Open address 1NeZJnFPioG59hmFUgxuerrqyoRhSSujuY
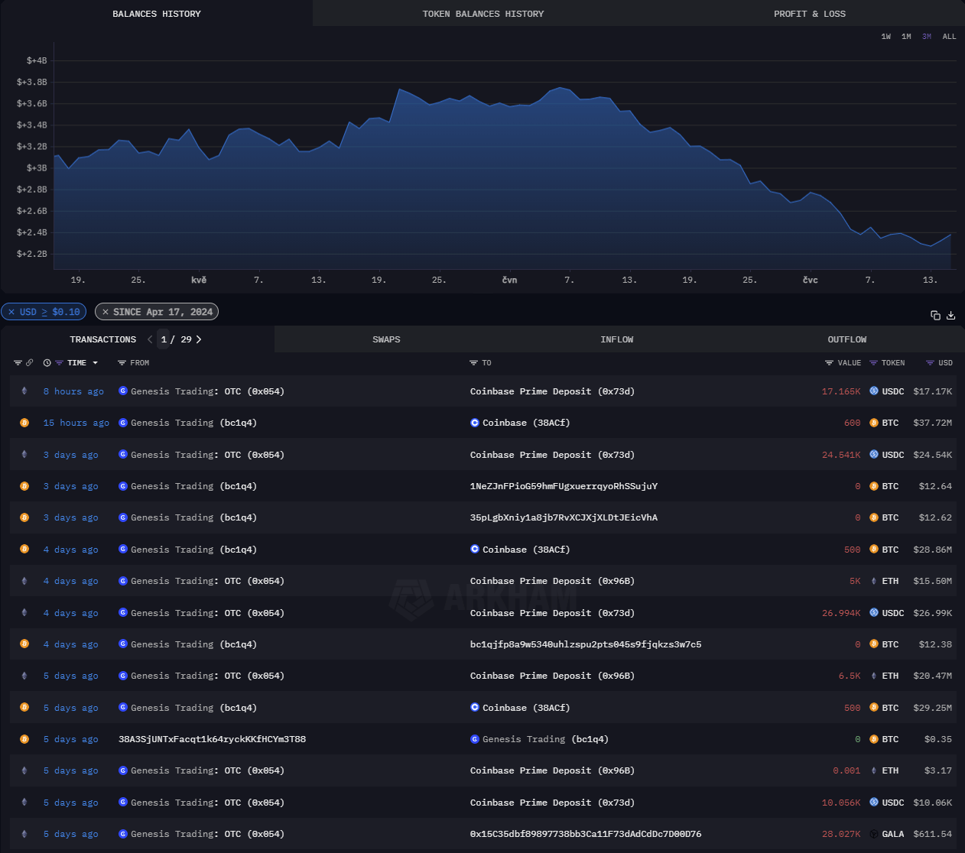Image resolution: width=965 pixels, height=853 pixels. (564, 486)
